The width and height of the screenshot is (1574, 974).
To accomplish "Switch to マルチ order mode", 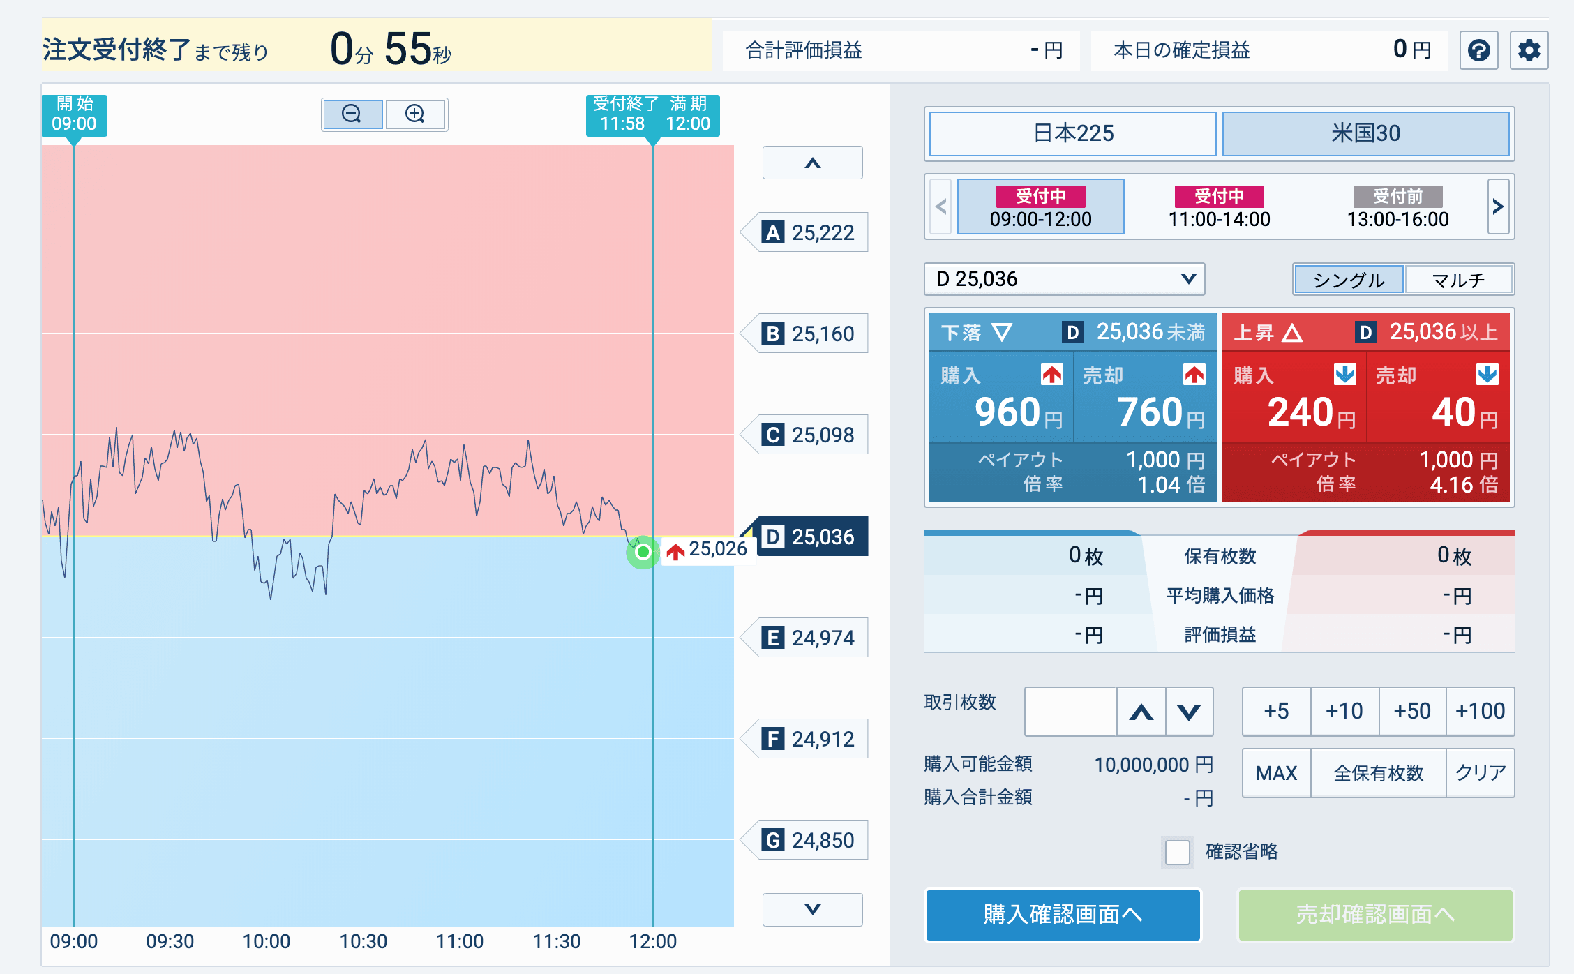I will (x=1458, y=280).
